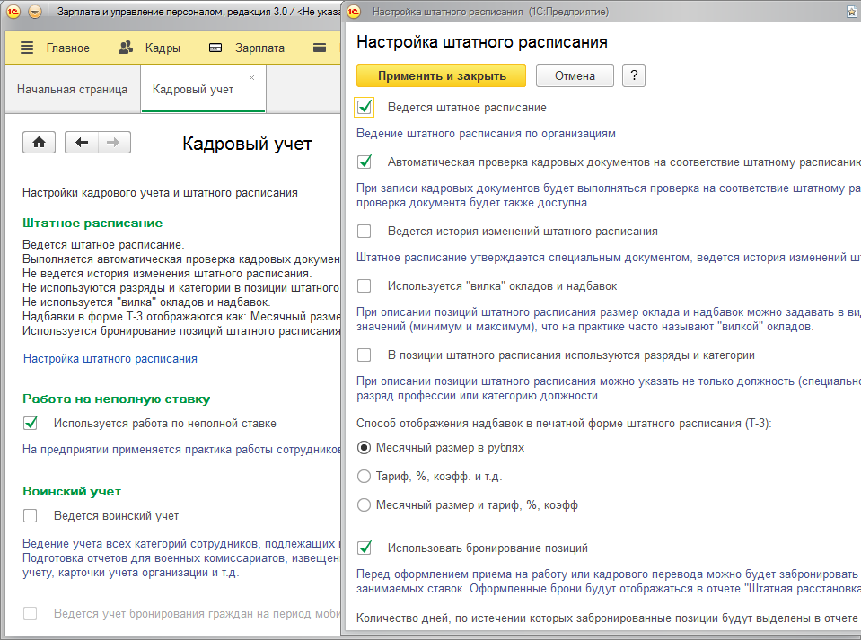861x640 pixels.
Task: Click the Кадры people icon
Action: point(127,48)
